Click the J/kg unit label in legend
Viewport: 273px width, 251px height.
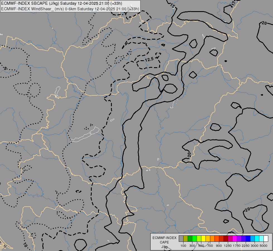point(164,247)
